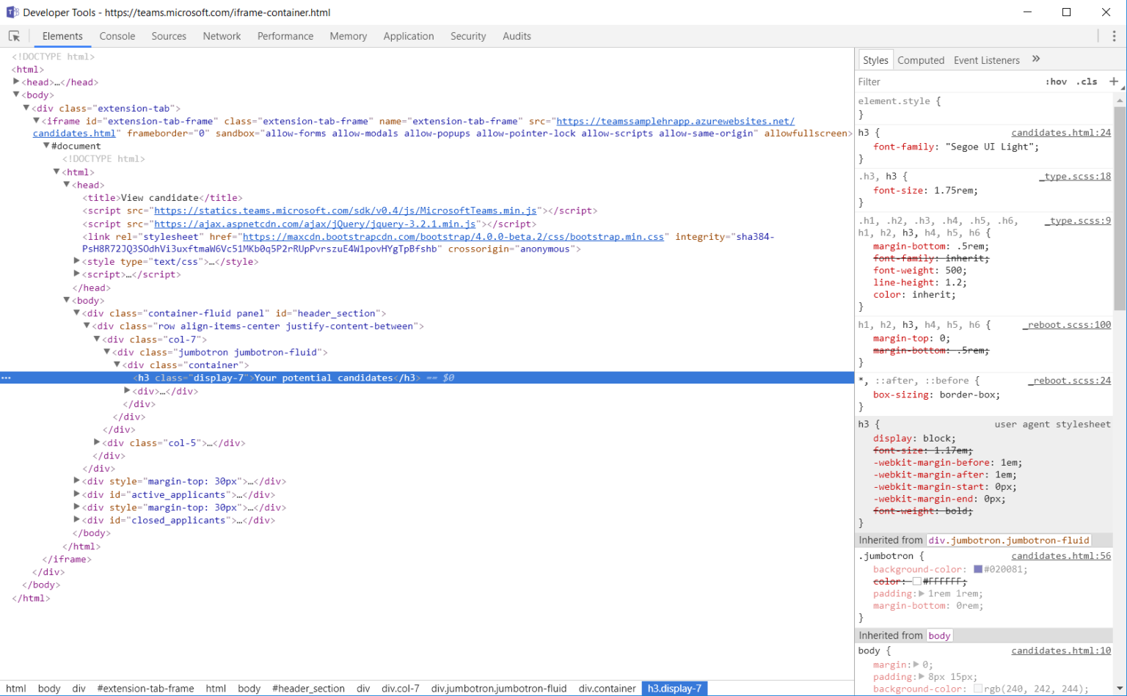Open the candidates.html:24 source link
Viewport: 1127px width, 696px height.
pos(1061,132)
